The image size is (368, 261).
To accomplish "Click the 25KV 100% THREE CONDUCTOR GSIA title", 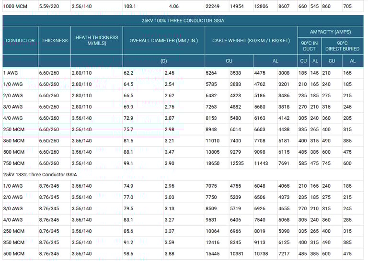I will pyautogui.click(x=183, y=21).
